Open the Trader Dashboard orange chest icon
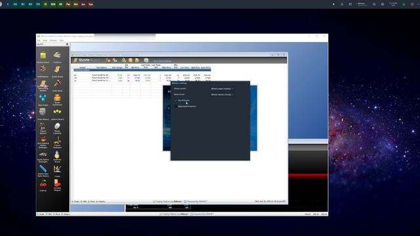The image size is (420, 236). click(57, 98)
